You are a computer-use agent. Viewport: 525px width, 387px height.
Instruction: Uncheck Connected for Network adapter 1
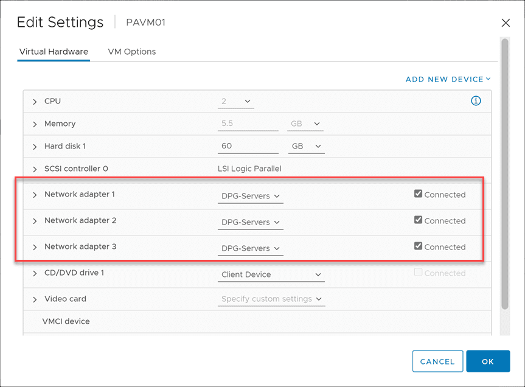click(418, 194)
